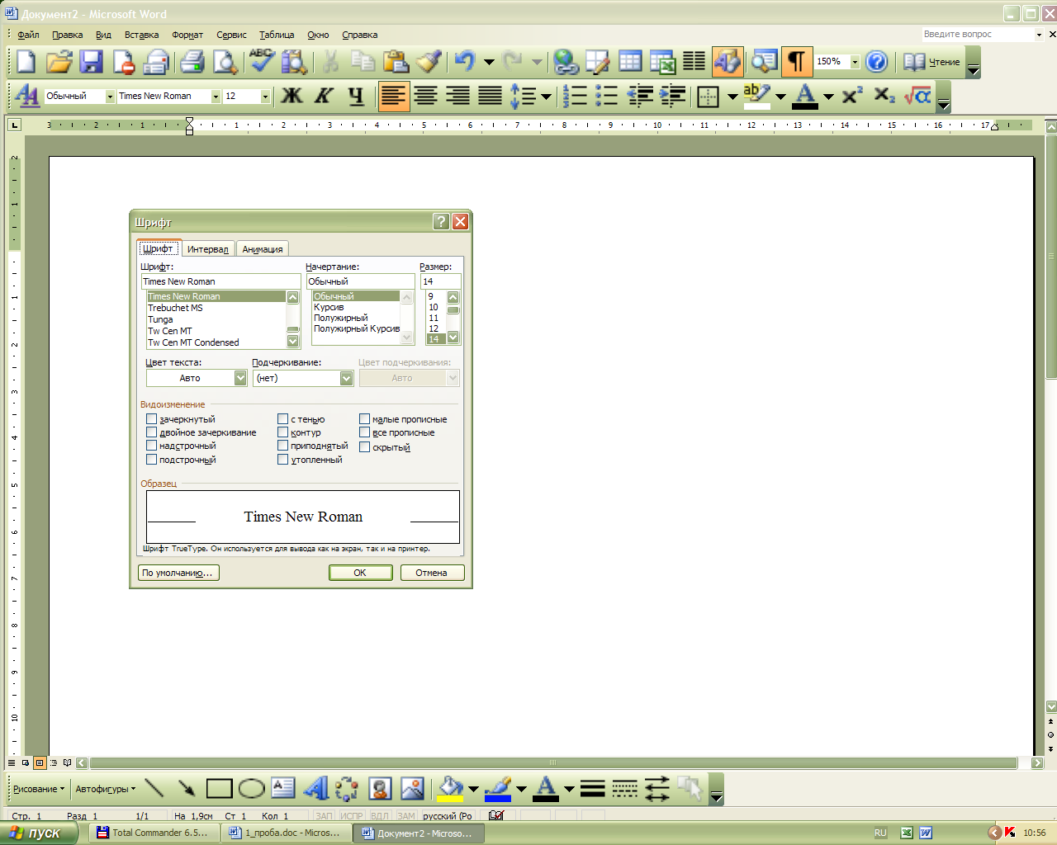
Task: Expand the Автофигуры menu
Action: pos(106,789)
